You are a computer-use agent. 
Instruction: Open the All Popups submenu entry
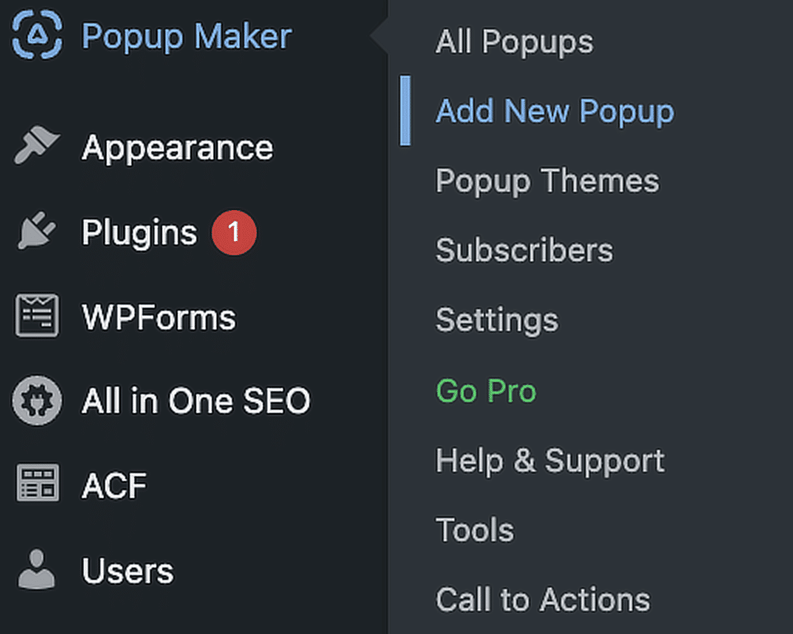514,41
